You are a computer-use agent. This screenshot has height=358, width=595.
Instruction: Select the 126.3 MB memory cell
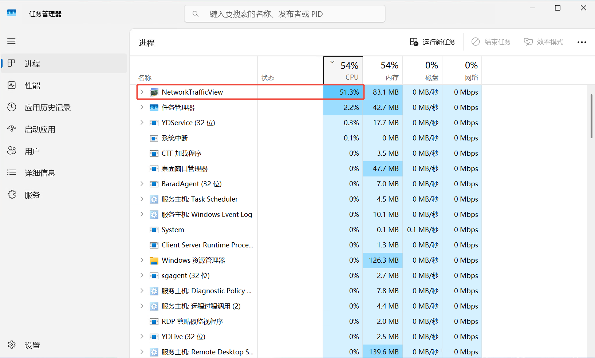coord(383,260)
